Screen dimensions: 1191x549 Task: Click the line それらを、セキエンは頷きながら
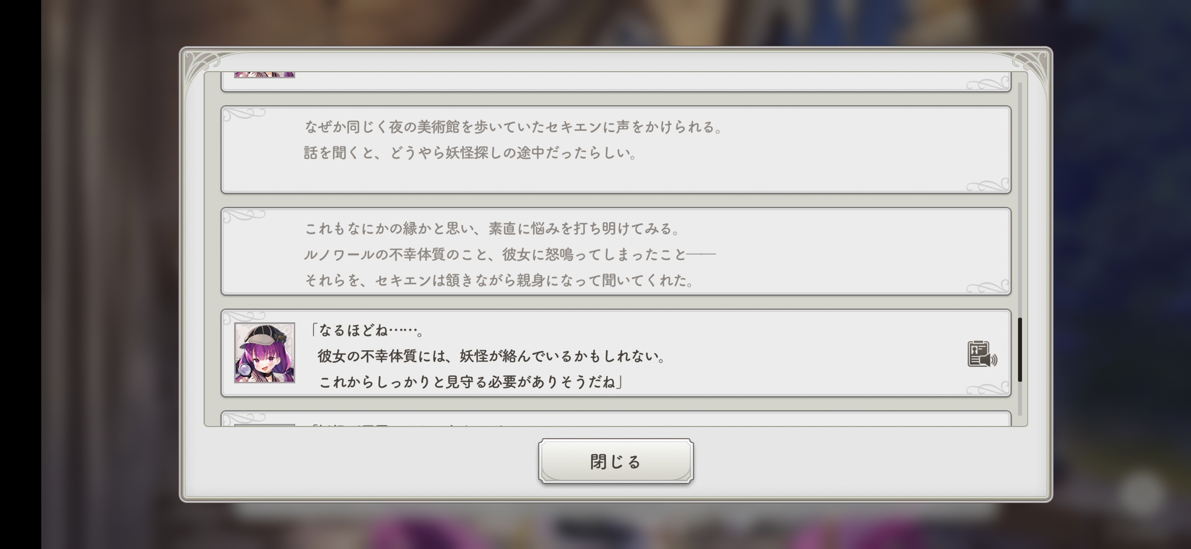(x=499, y=280)
